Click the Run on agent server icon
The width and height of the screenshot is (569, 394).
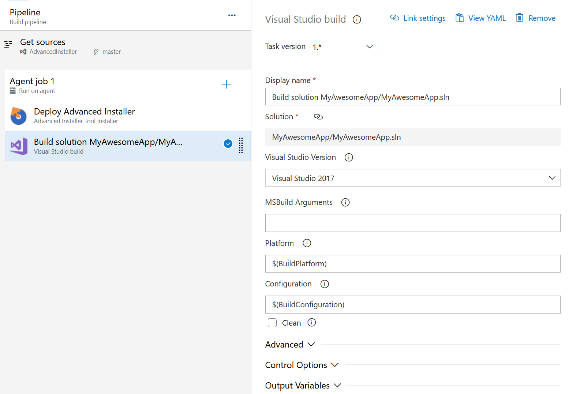(13, 91)
